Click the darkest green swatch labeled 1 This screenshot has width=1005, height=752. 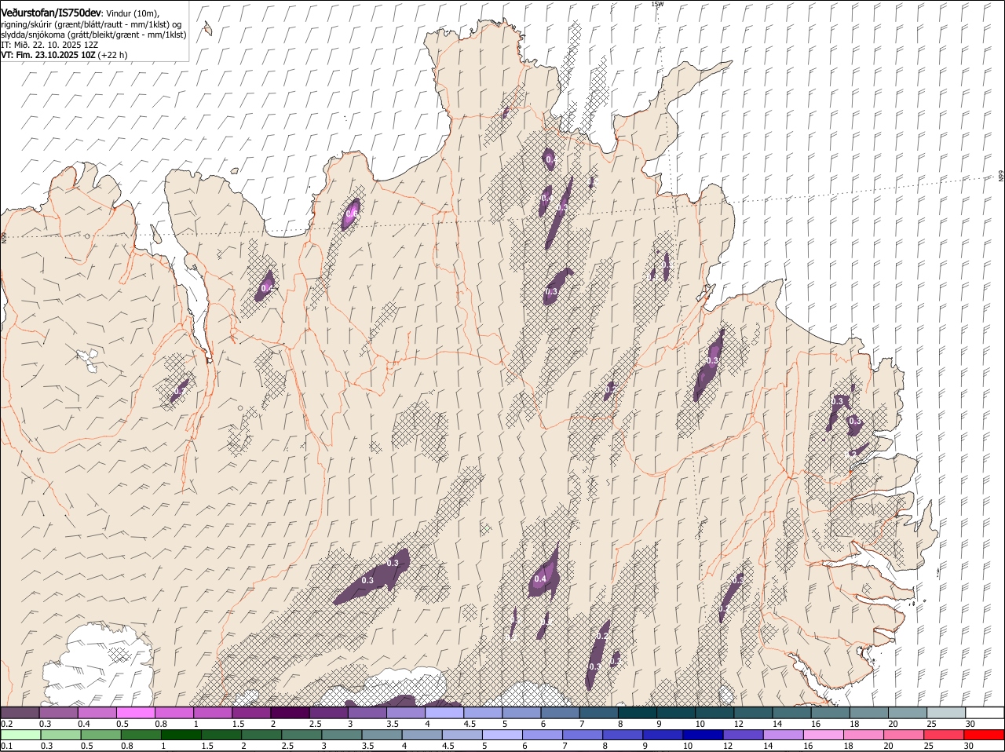[x=181, y=735]
